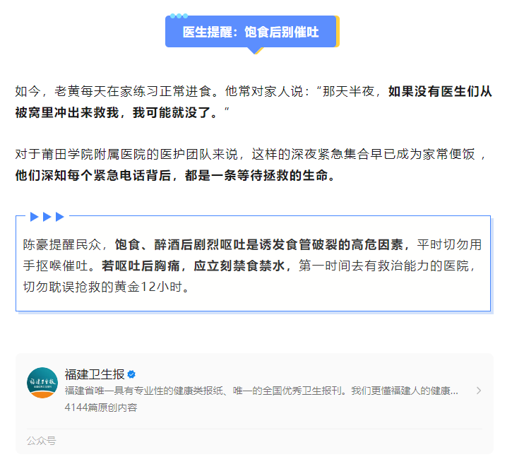Click the 医生提醒 heading banner
Viewport: 512px width, 464px height.
pyautogui.click(x=251, y=32)
